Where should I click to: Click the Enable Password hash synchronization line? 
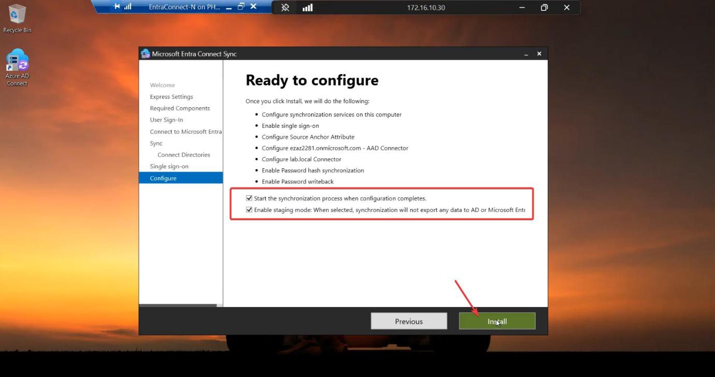pos(313,170)
